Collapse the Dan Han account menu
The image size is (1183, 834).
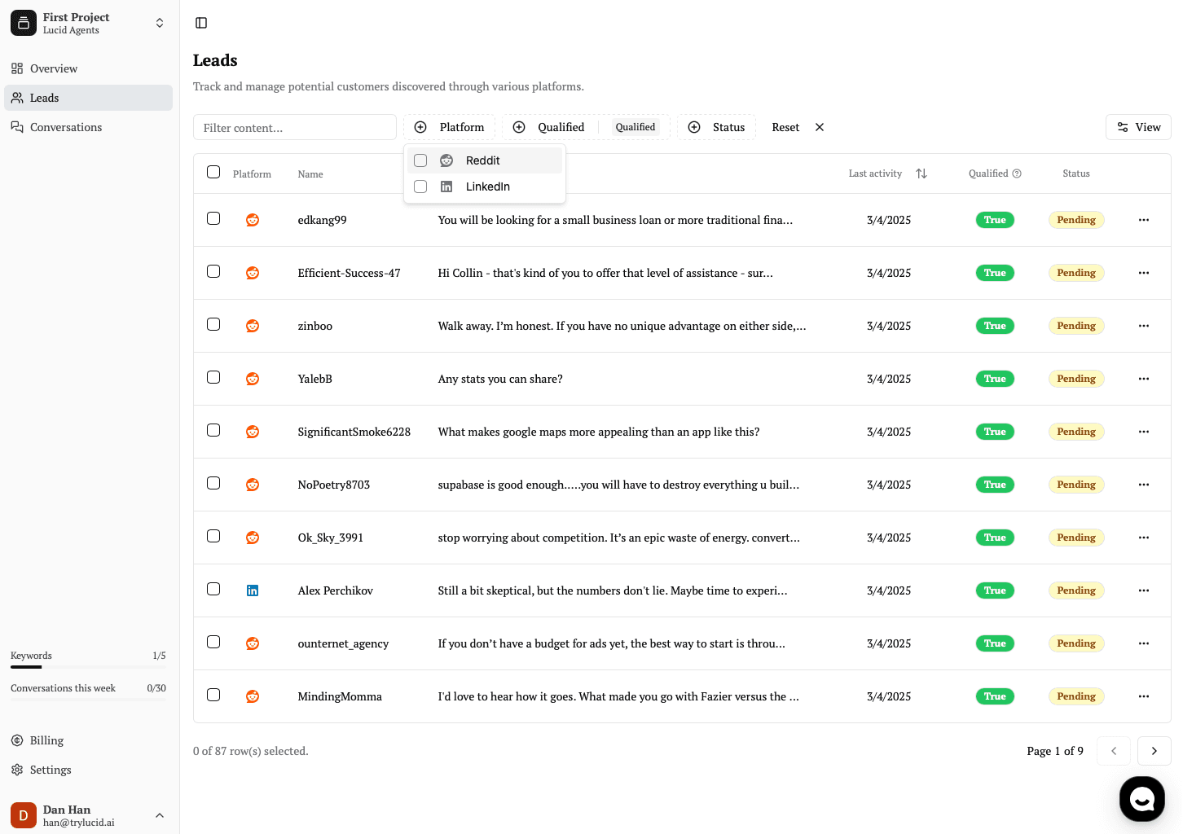coord(159,815)
